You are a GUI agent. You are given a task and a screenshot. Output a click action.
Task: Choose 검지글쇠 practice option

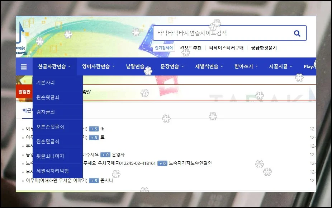[46, 112]
